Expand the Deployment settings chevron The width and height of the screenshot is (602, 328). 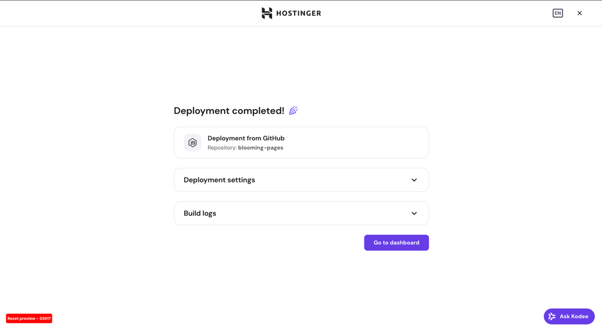[x=414, y=180]
